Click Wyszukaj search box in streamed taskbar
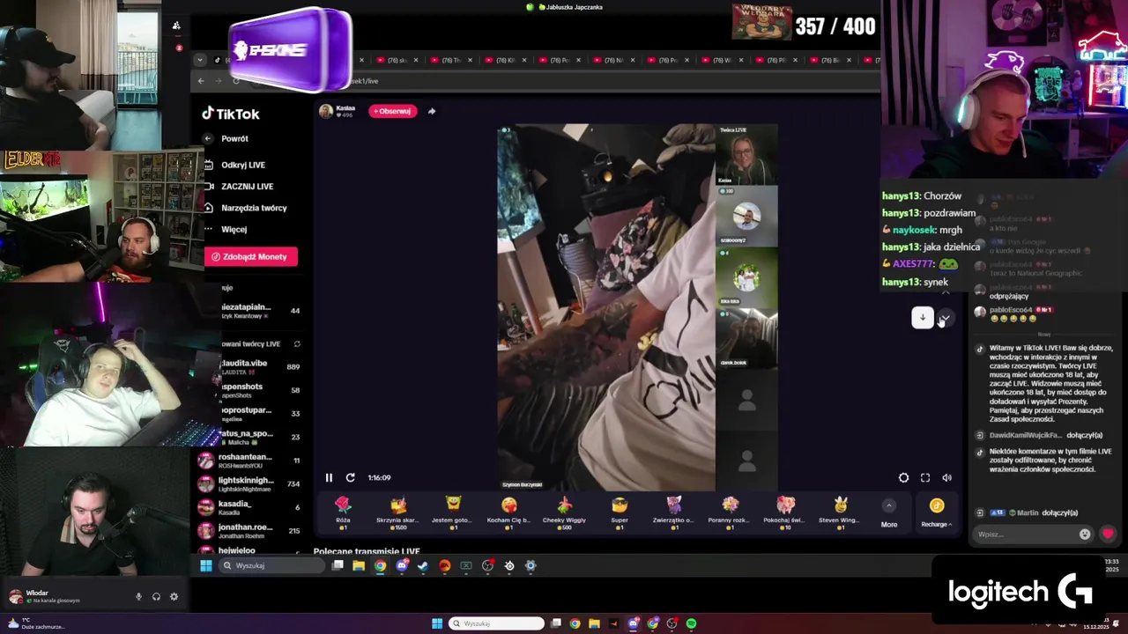 [271, 565]
